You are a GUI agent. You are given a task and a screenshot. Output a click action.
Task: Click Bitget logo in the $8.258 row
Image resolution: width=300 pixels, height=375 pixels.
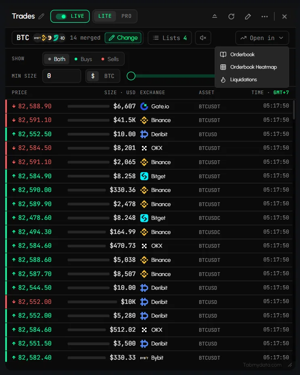click(x=144, y=176)
